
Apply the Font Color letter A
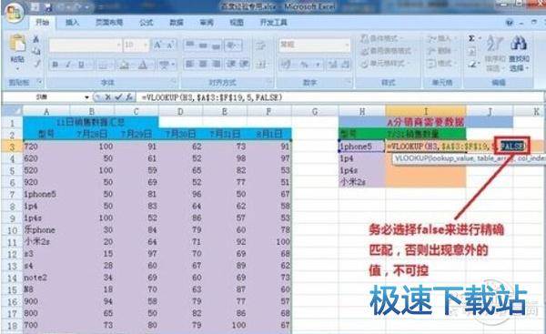click(x=143, y=65)
